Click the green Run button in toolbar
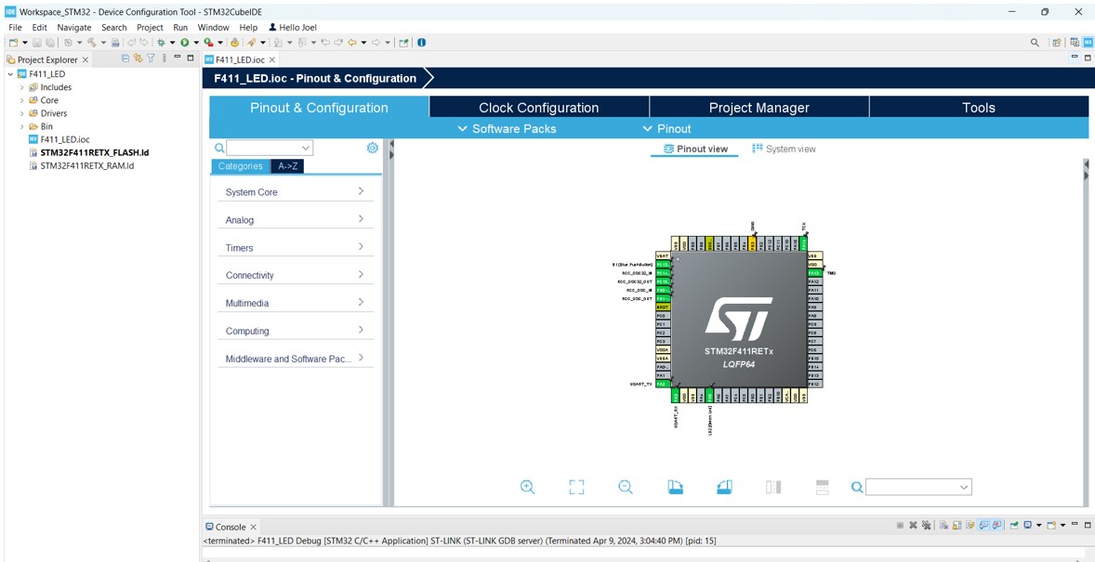The width and height of the screenshot is (1095, 562). 184,43
